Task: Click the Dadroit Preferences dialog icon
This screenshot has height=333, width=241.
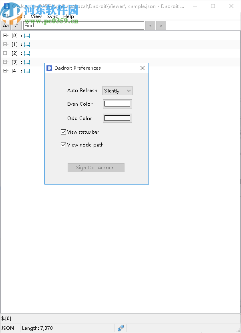Action: coord(49,68)
